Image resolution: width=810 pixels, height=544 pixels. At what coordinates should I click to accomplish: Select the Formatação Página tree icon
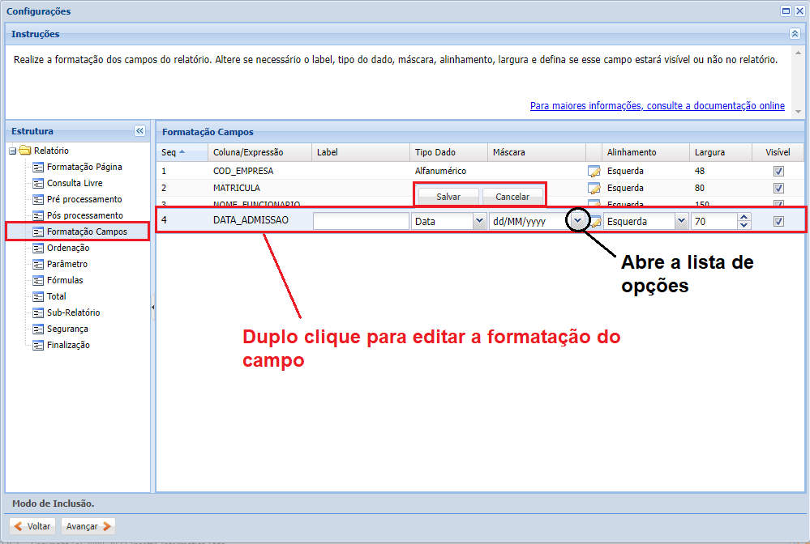click(37, 167)
